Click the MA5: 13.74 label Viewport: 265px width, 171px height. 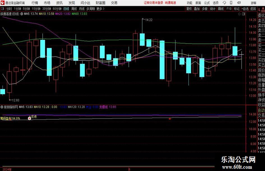click(x=31, y=14)
